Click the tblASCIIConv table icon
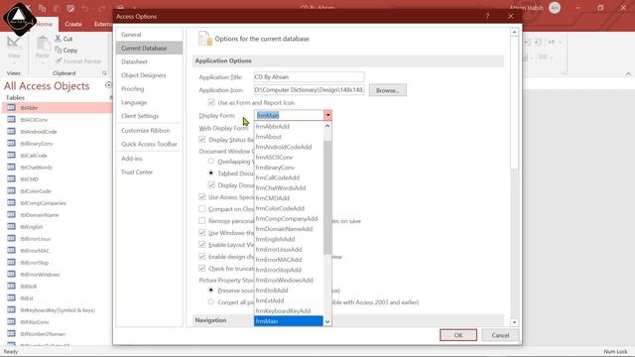 click(x=11, y=119)
